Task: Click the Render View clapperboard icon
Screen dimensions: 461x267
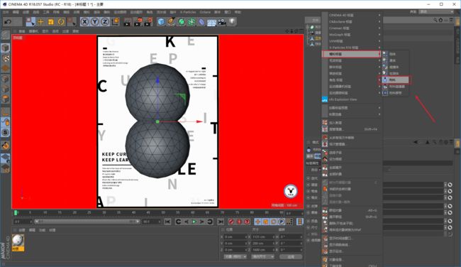Action: [127, 22]
